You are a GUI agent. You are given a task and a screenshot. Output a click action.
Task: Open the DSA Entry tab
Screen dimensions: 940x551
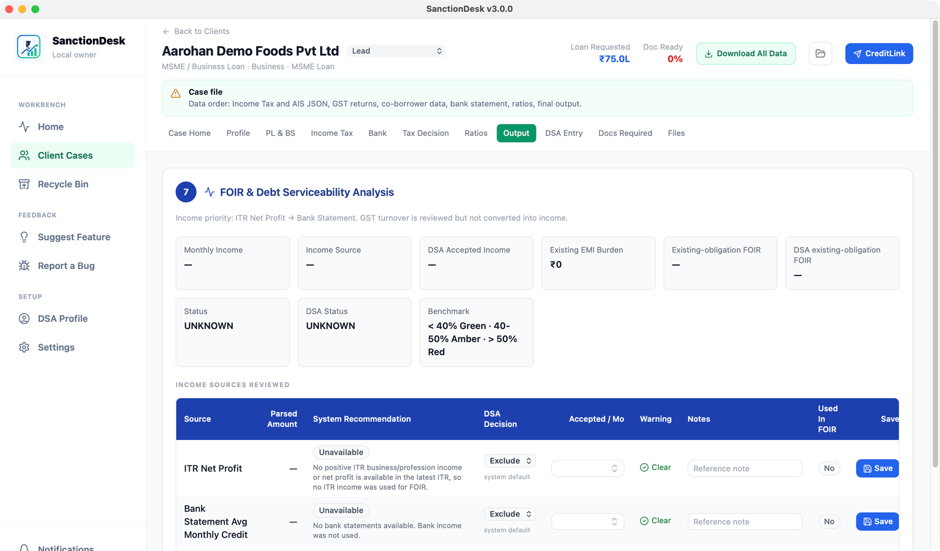(x=564, y=133)
